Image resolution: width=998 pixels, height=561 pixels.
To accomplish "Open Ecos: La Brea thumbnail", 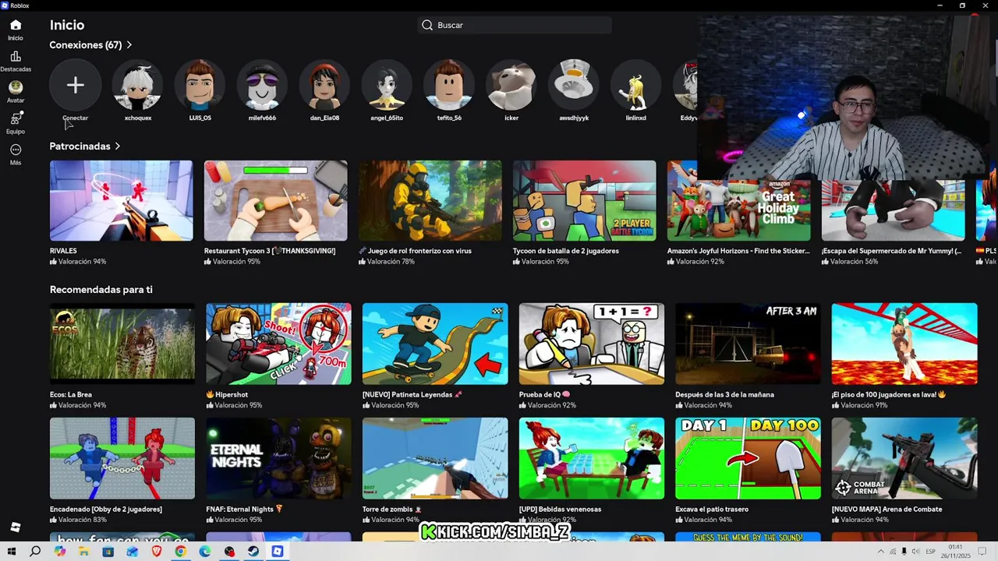I will [x=122, y=344].
